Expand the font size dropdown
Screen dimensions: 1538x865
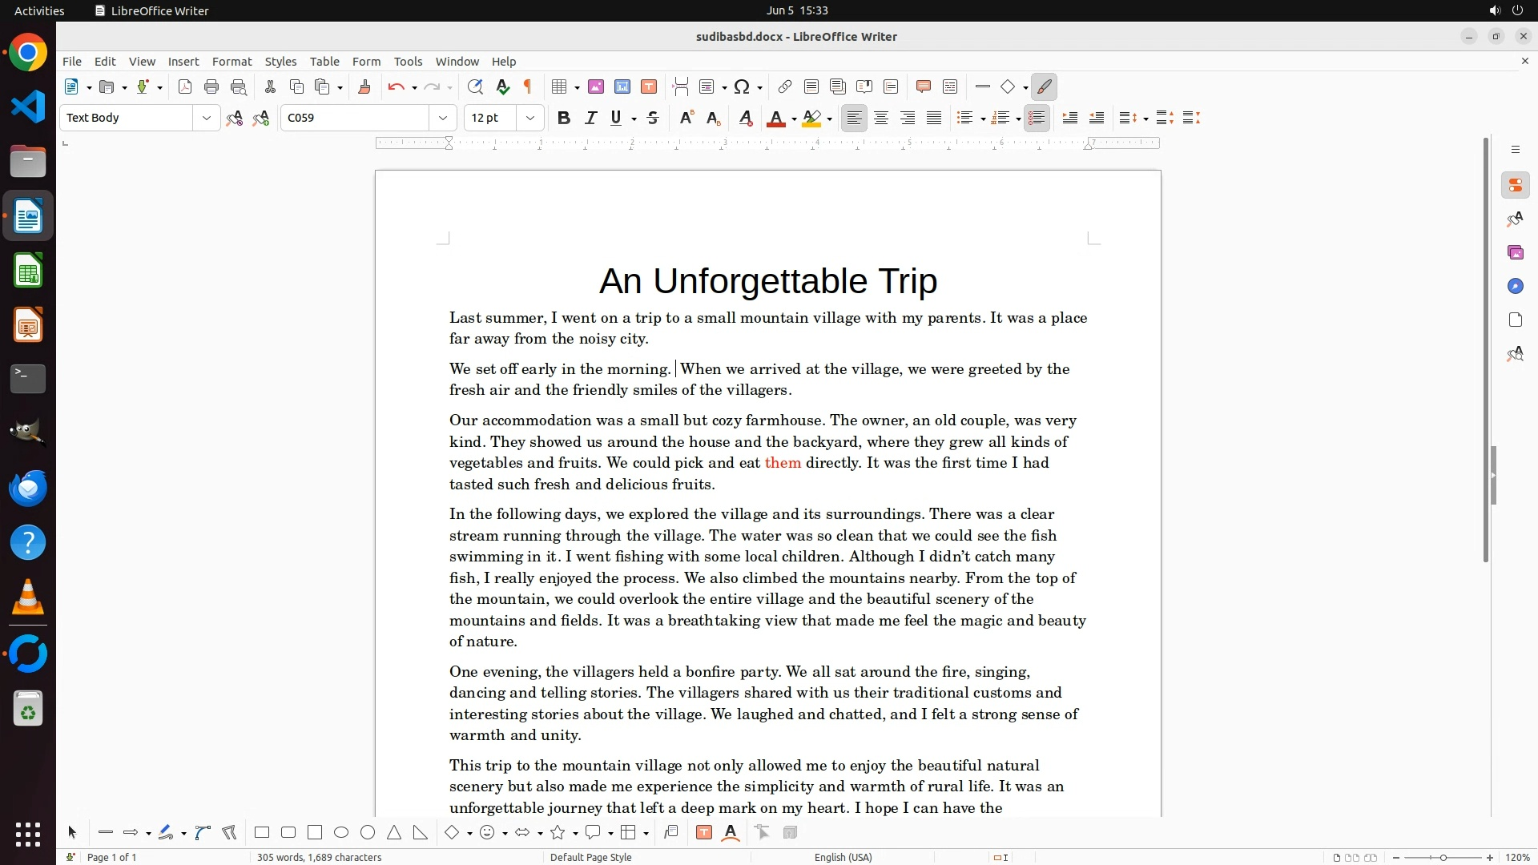[529, 119]
